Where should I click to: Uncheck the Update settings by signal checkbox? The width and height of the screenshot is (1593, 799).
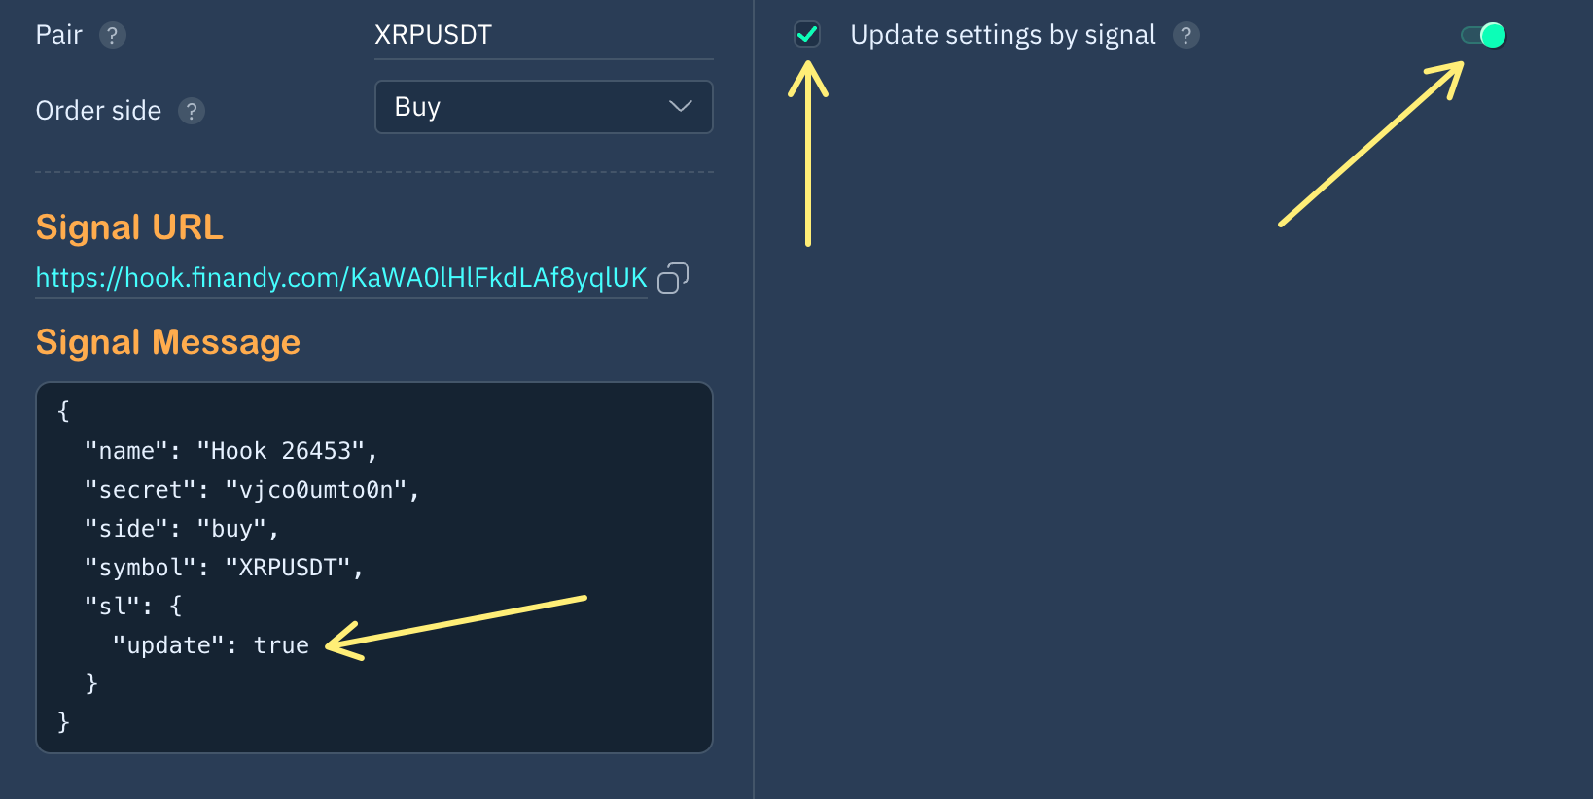click(807, 35)
